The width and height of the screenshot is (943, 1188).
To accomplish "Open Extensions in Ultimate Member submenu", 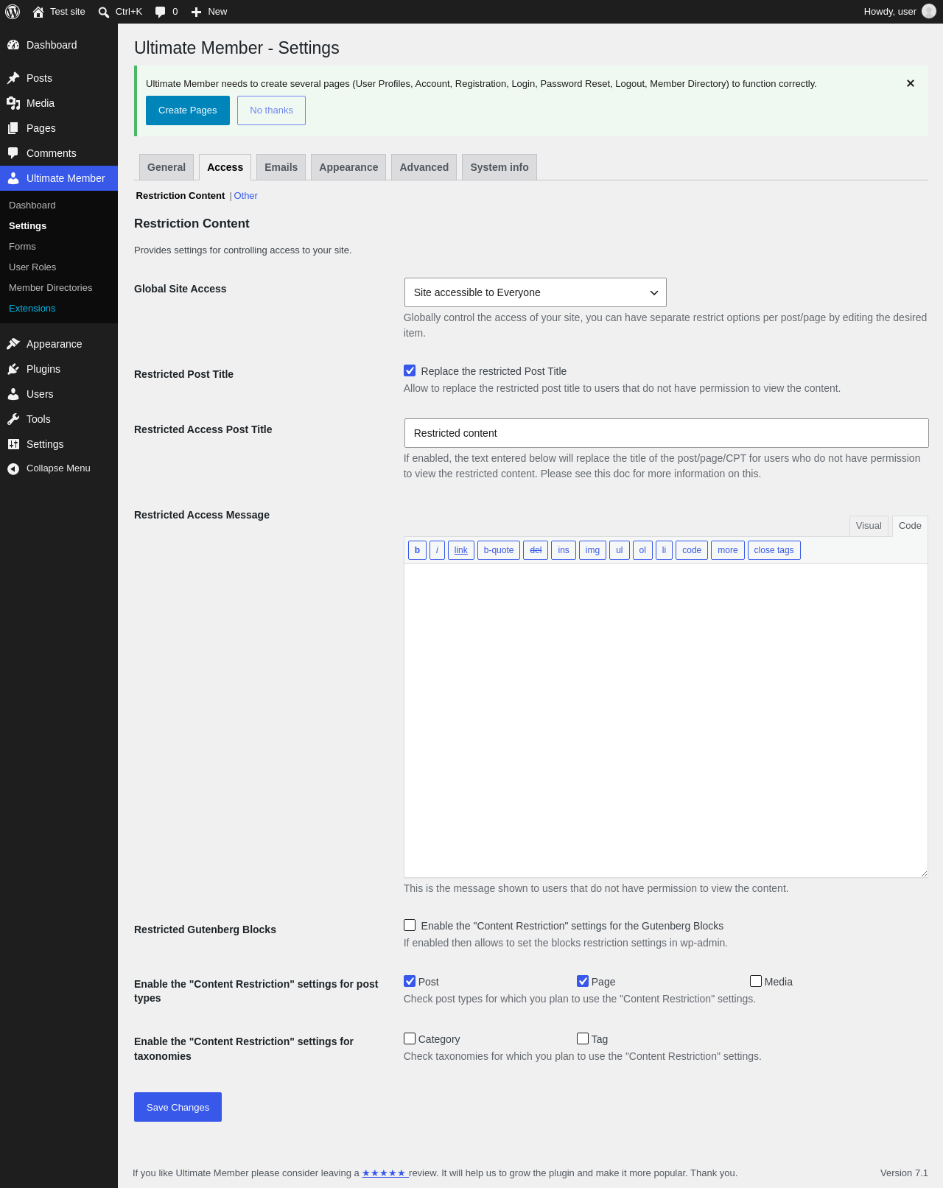I will tap(32, 309).
